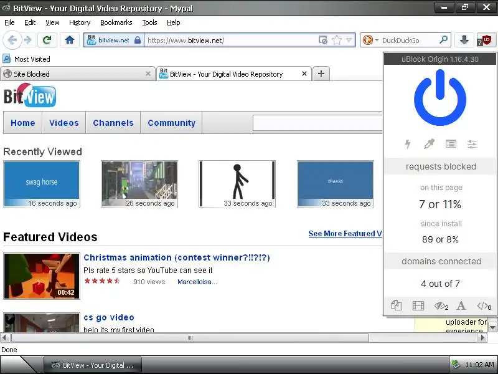Viewport: 498px width, 374px height.
Task: Open the View menu
Action: click(x=52, y=22)
